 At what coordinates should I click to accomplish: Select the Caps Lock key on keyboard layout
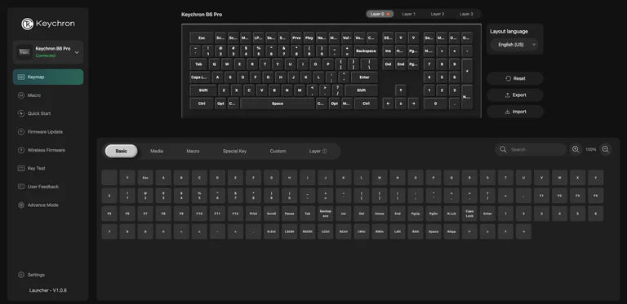(200, 77)
